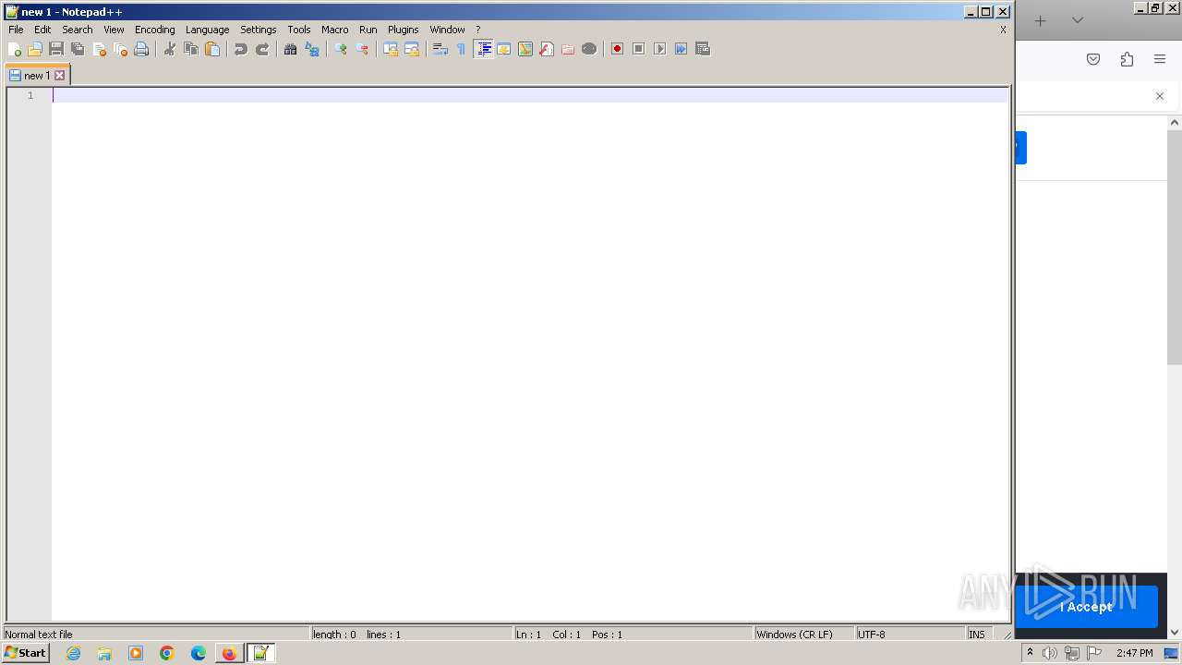Play back the recorded macro
Screen dimensions: 1182x665
point(660,49)
